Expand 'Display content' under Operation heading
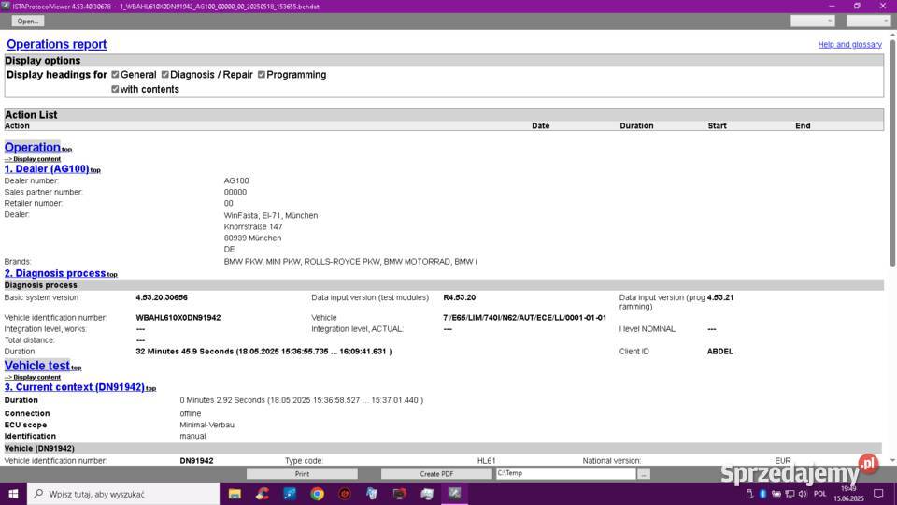This screenshot has width=897, height=505. 36,159
